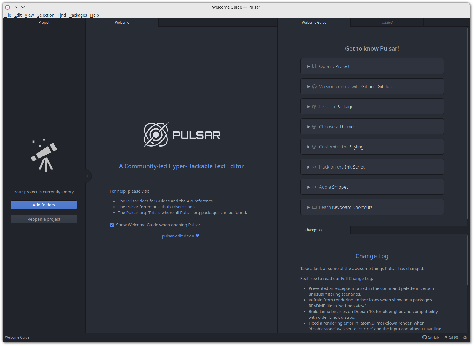Click the Reopen a project button
The image size is (474, 346).
click(44, 219)
